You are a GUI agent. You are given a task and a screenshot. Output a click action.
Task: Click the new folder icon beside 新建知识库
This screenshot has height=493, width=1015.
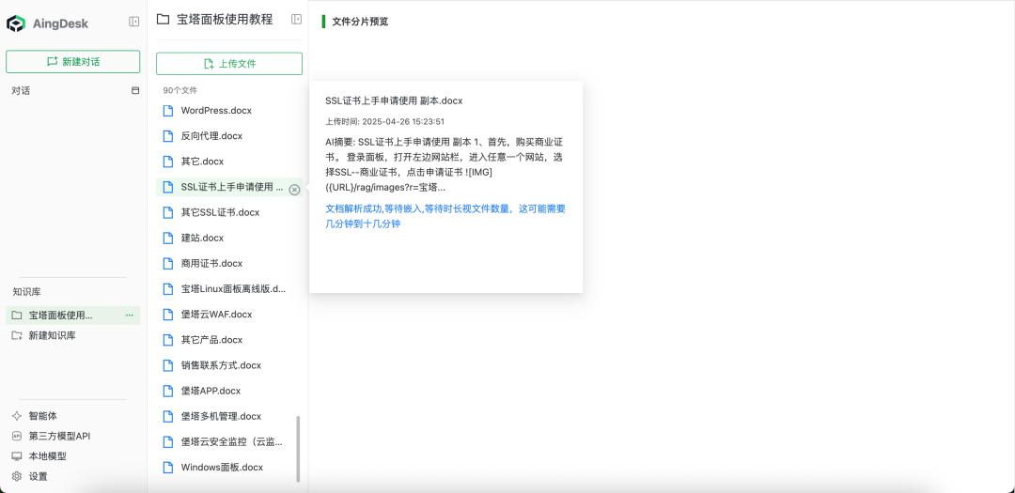pos(17,336)
